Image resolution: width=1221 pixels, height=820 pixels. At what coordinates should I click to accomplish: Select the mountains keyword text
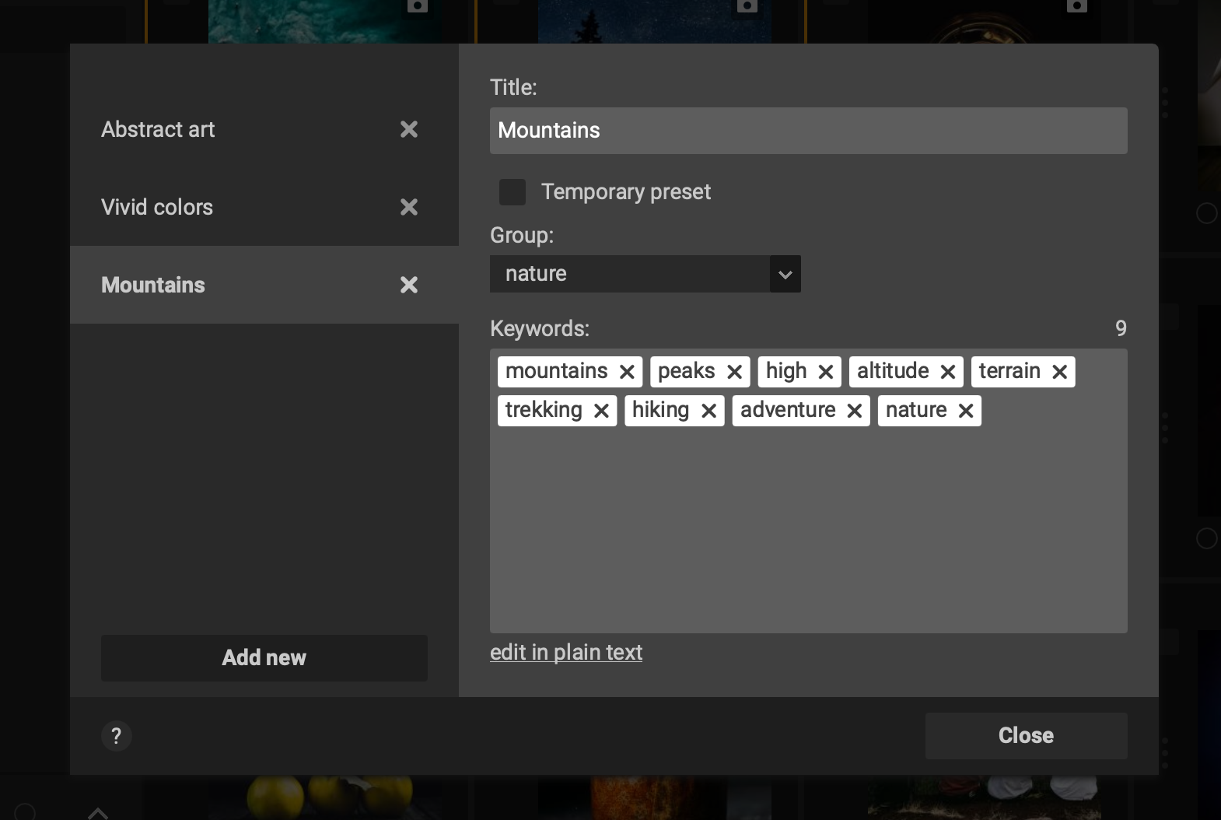click(557, 371)
